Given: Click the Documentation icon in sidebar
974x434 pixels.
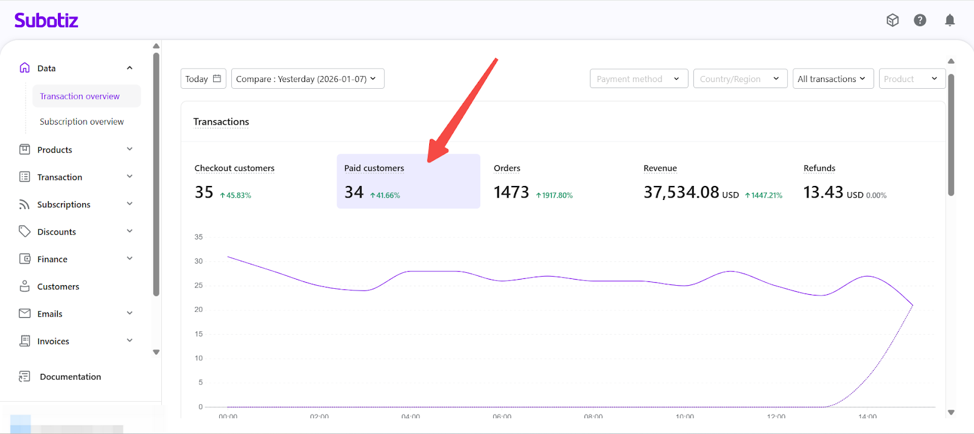Looking at the screenshot, I should [24, 377].
